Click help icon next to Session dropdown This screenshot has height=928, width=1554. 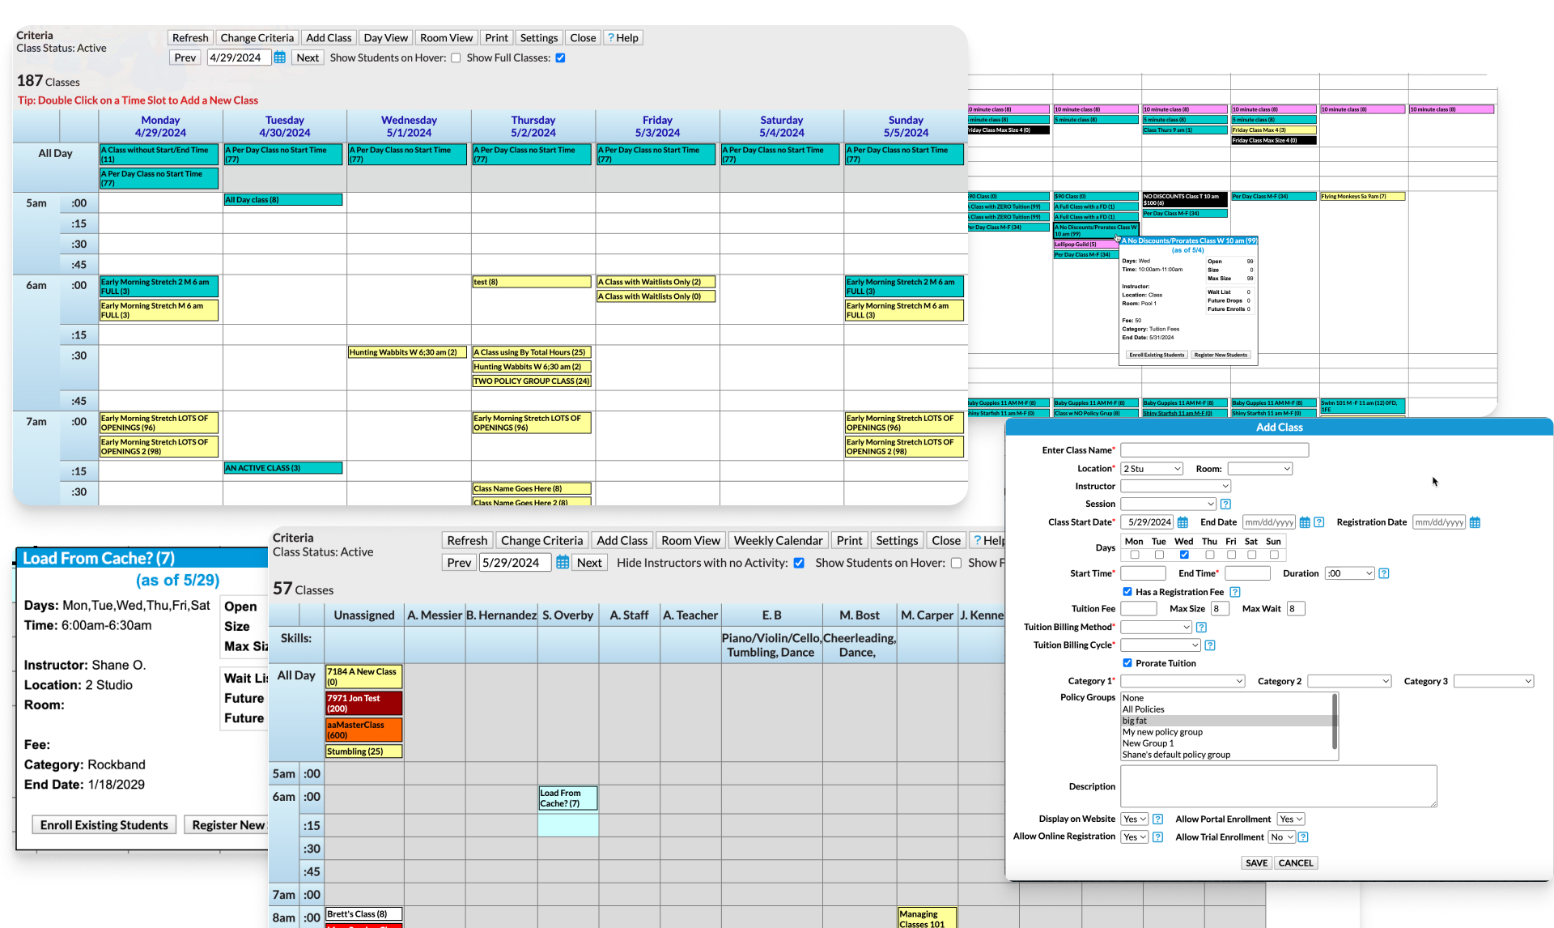(1225, 504)
